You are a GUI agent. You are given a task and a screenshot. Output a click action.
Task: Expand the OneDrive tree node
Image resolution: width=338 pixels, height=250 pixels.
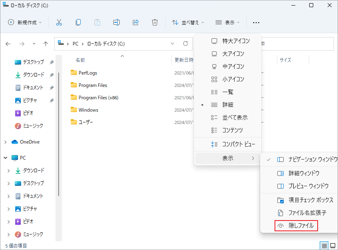(x=6, y=142)
